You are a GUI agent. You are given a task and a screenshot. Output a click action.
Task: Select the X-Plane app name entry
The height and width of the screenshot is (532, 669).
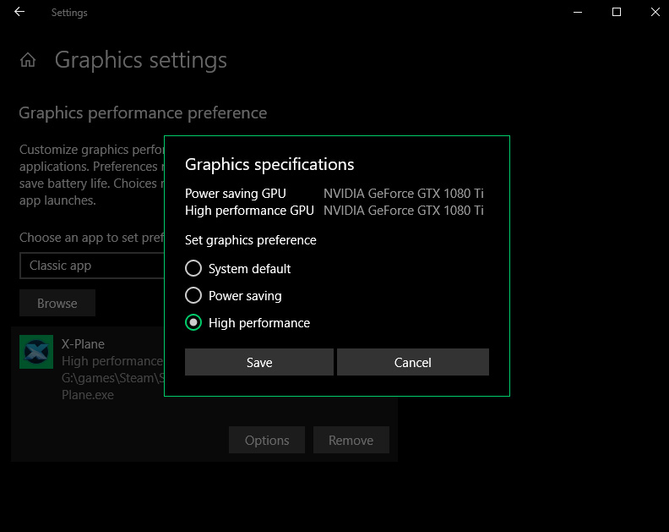(83, 344)
